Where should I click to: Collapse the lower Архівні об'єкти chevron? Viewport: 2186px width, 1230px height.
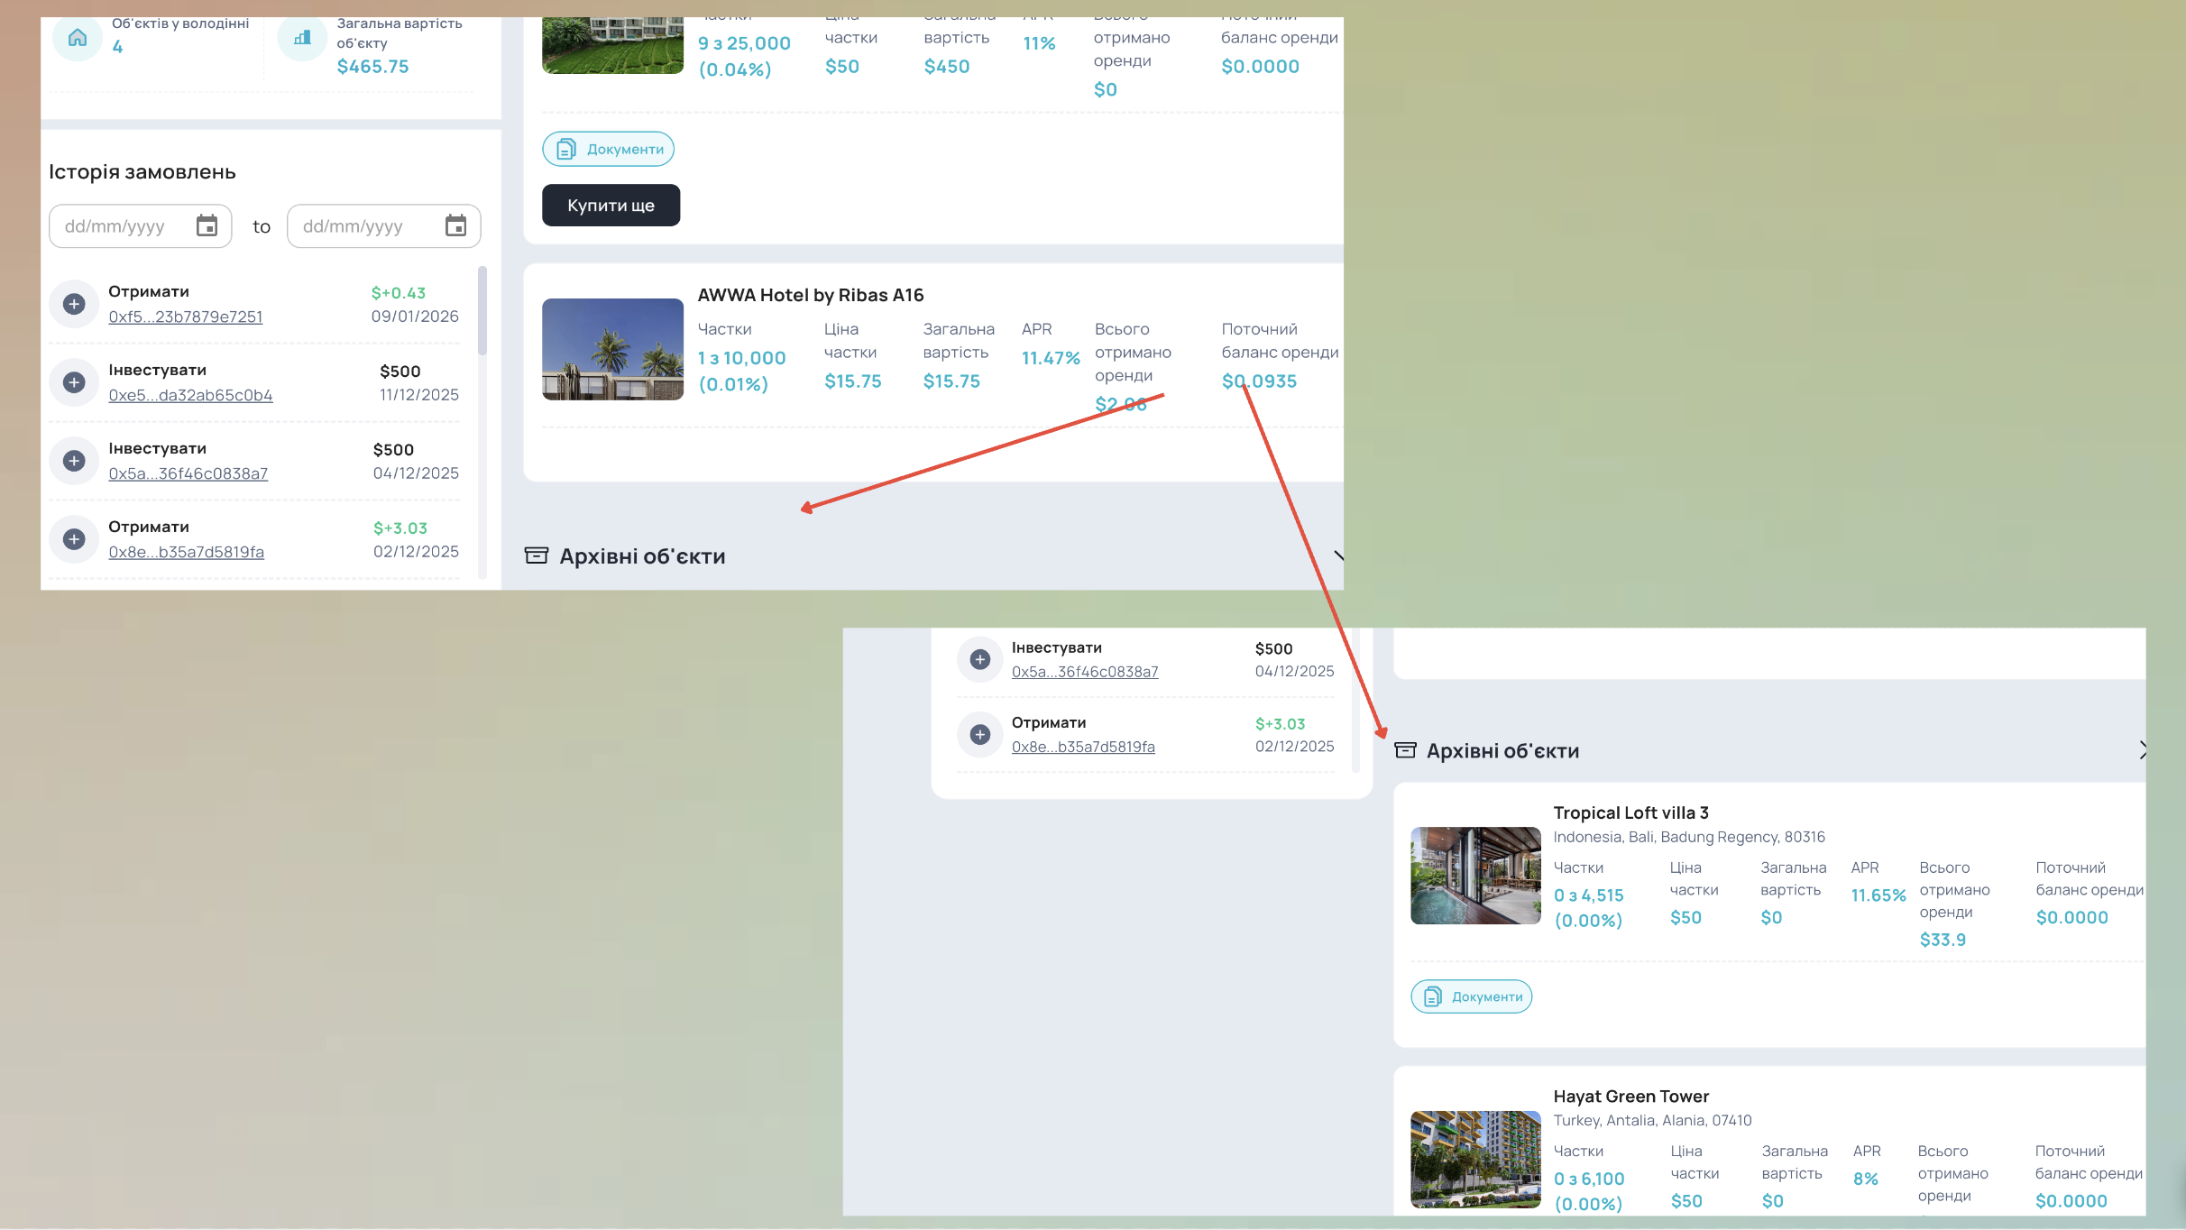(2142, 750)
